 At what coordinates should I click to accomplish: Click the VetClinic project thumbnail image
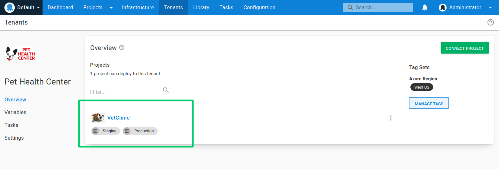[98, 118]
